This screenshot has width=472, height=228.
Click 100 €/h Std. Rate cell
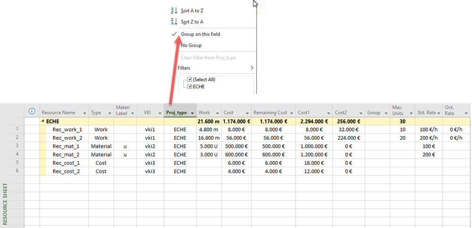pyautogui.click(x=428, y=129)
